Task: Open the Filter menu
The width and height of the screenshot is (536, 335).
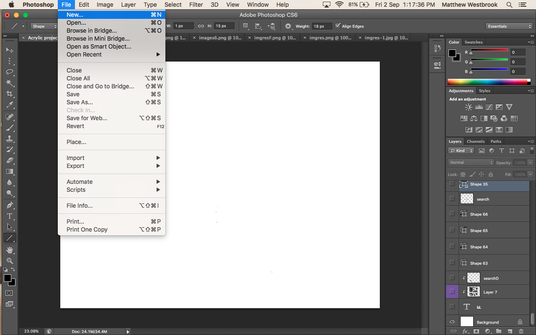Action: [x=196, y=5]
